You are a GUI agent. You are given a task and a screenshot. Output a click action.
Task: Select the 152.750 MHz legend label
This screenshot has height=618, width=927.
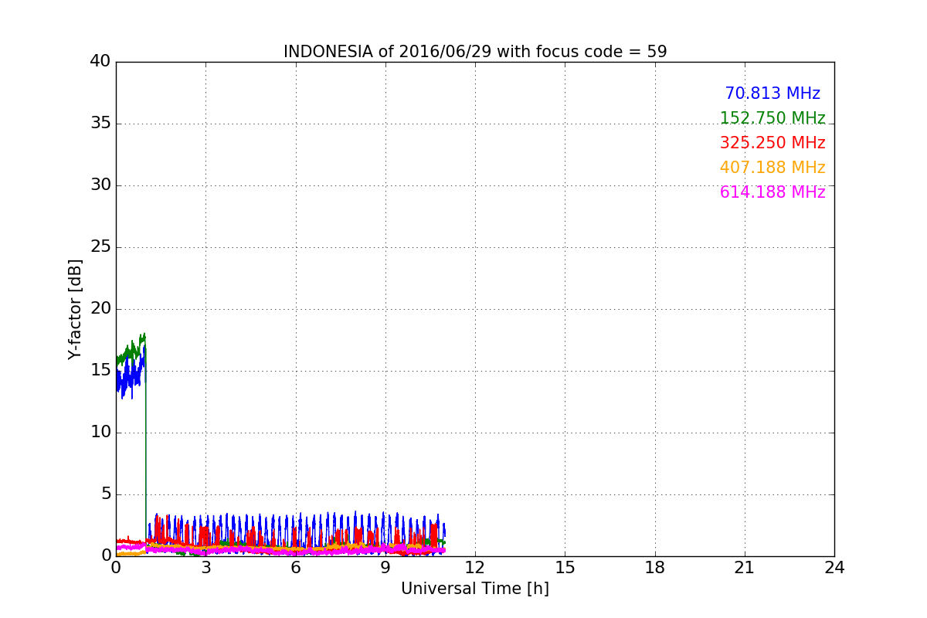tap(772, 118)
